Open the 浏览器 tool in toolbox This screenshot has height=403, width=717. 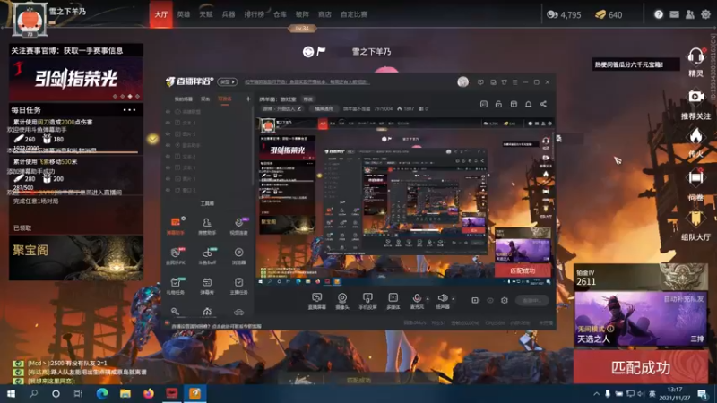point(238,256)
